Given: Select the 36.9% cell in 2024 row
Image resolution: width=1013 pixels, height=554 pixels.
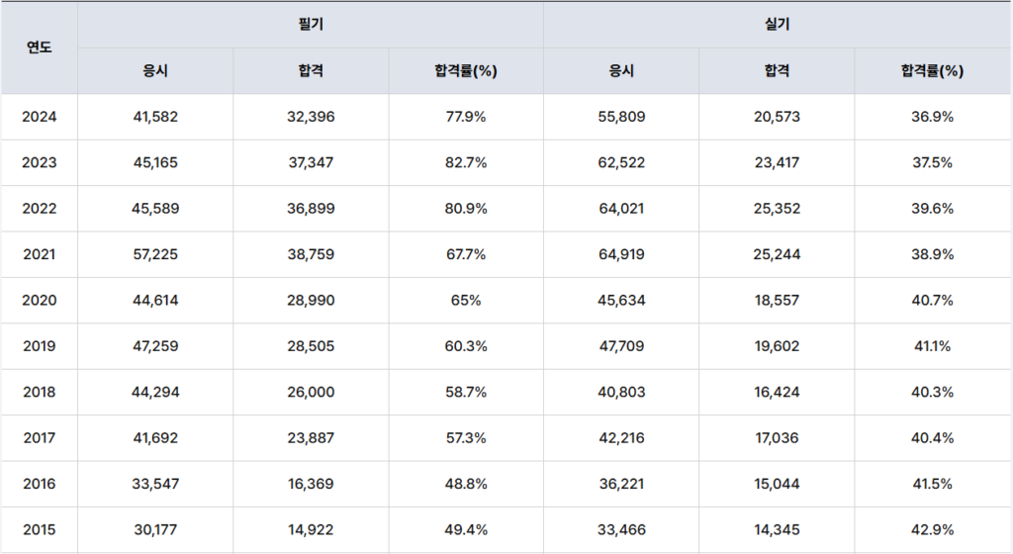Looking at the screenshot, I should 932,117.
